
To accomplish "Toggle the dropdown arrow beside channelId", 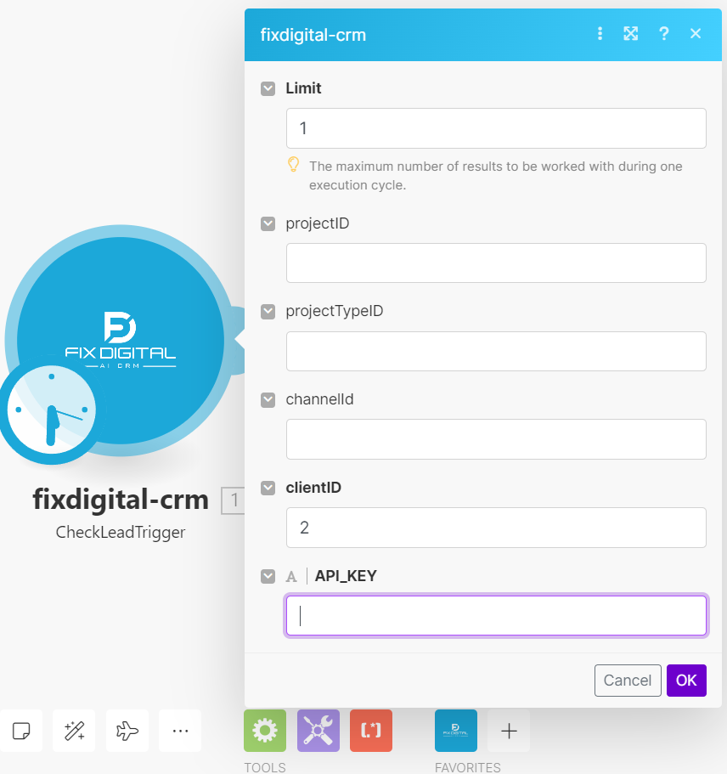I will [268, 400].
